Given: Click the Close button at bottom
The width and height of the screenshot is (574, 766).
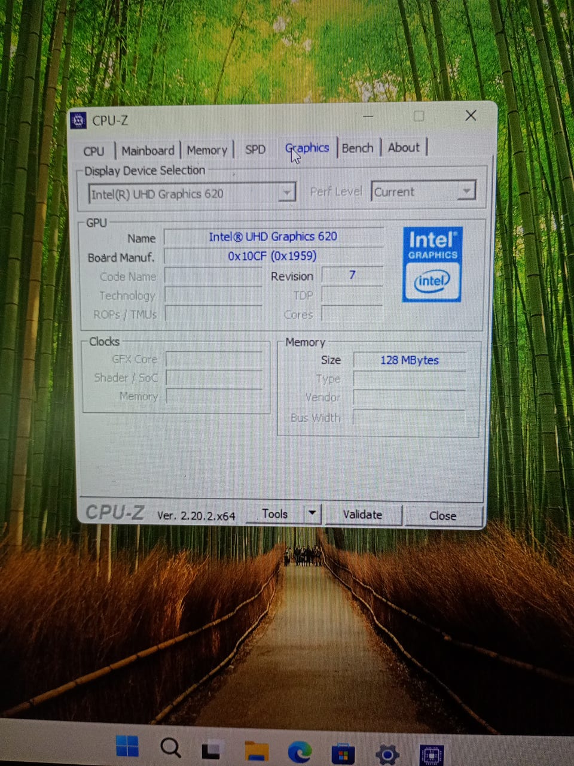Looking at the screenshot, I should click(x=442, y=516).
